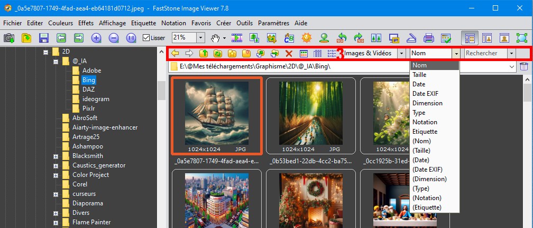Switch to thumbnail view mode icon
This screenshot has width=533, height=228.
coord(303,53)
